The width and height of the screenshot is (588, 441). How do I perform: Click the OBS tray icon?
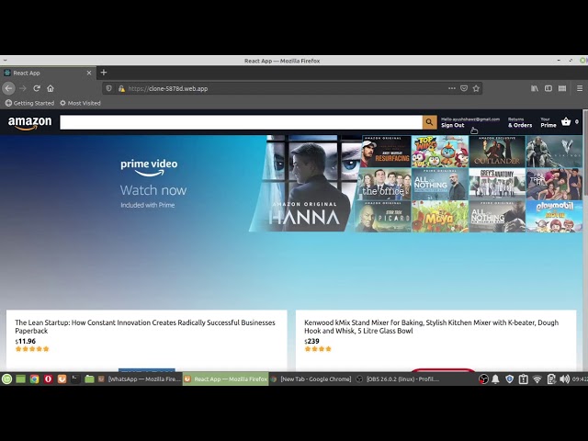pyautogui.click(x=483, y=379)
